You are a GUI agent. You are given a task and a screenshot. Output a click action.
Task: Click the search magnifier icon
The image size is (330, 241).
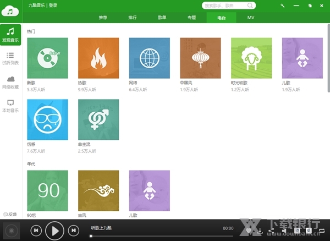tap(250, 6)
